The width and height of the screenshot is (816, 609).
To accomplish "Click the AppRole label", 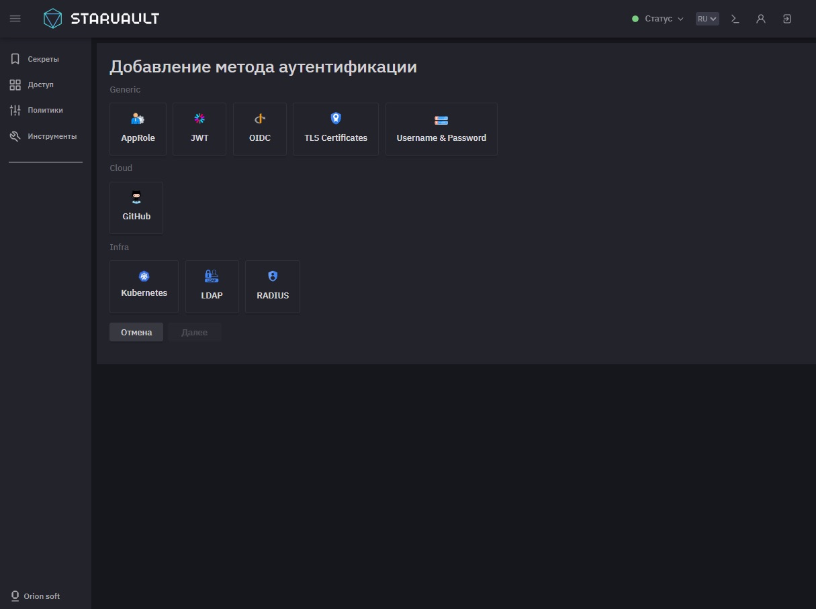I will coord(138,138).
